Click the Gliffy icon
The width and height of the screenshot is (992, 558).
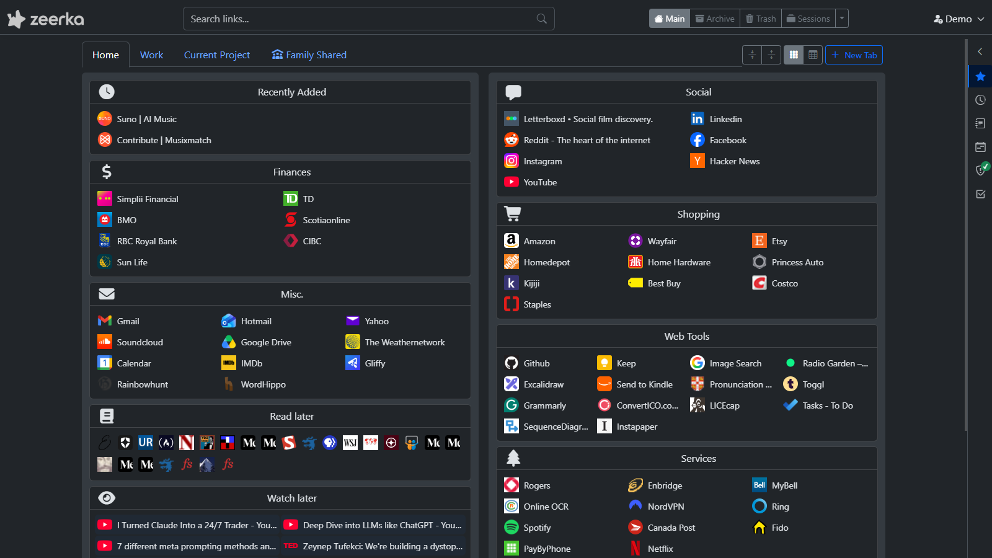353,363
